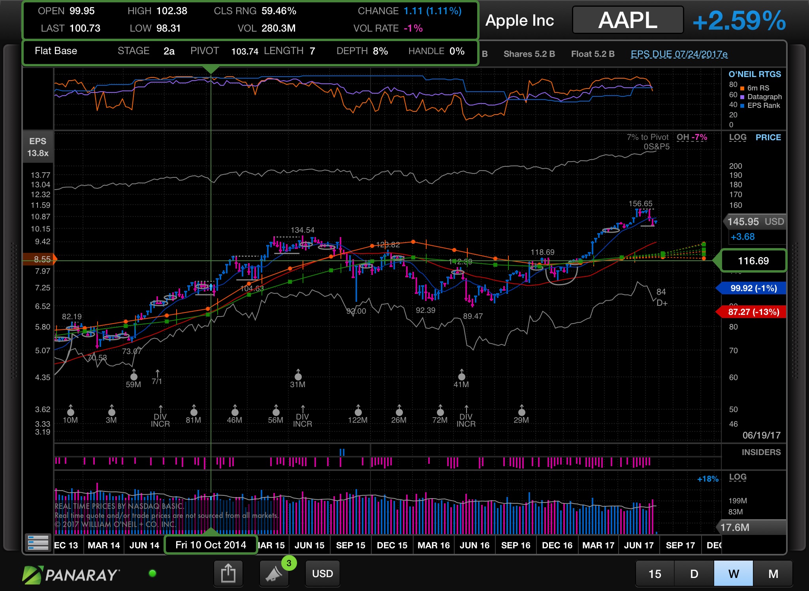Tap the 116.69 crosshair price marker

pyautogui.click(x=753, y=261)
